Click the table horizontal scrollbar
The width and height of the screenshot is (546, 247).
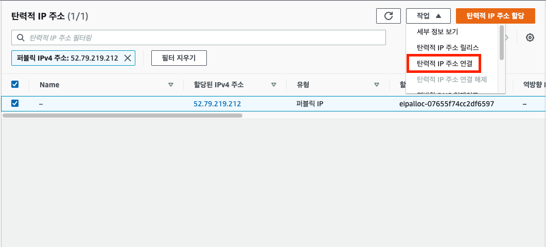(x=122, y=116)
